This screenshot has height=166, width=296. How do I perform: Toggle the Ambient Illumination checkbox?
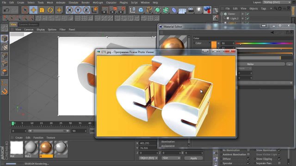[x=248, y=154]
